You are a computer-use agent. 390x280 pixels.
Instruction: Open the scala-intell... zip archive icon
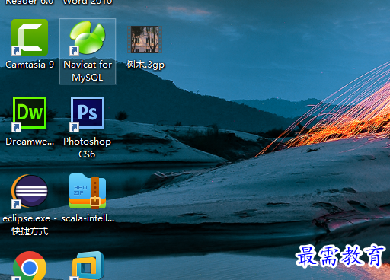88,191
